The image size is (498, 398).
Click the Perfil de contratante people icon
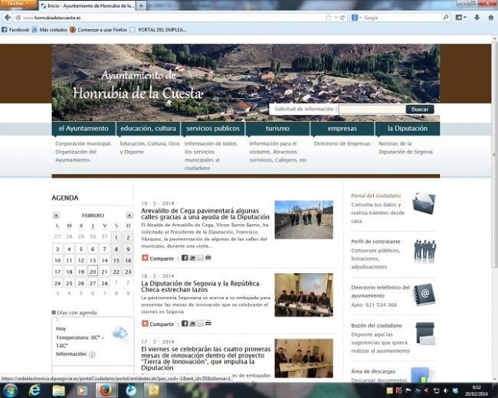[424, 250]
